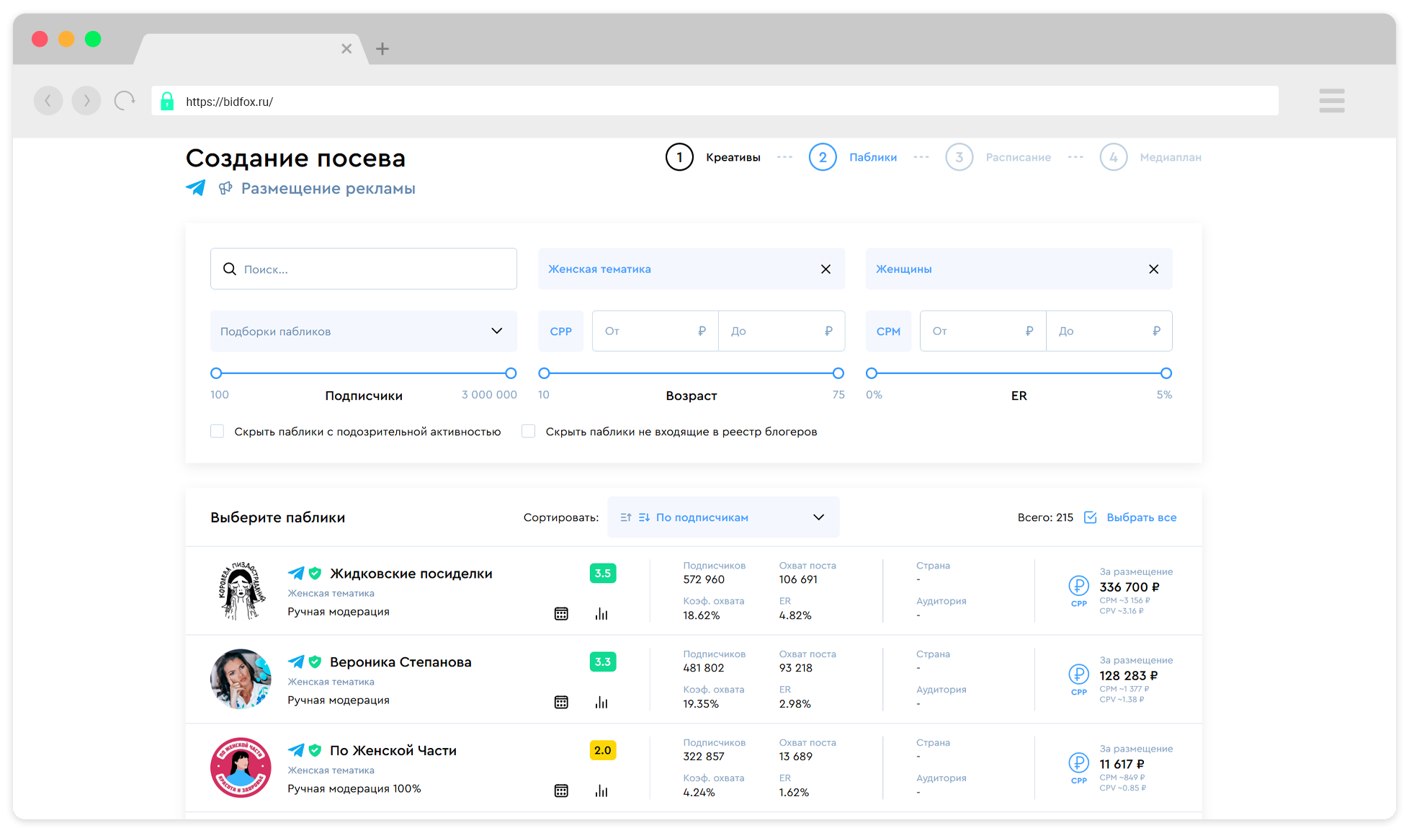1409x833 pixels.
Task: Click the CPP filter button
Action: click(560, 331)
